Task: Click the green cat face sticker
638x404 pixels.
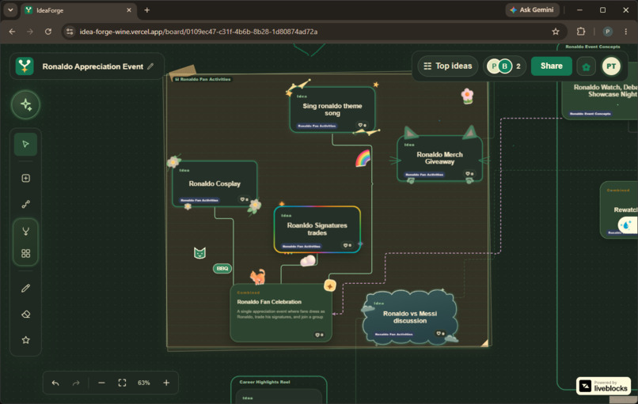Action: [199, 253]
